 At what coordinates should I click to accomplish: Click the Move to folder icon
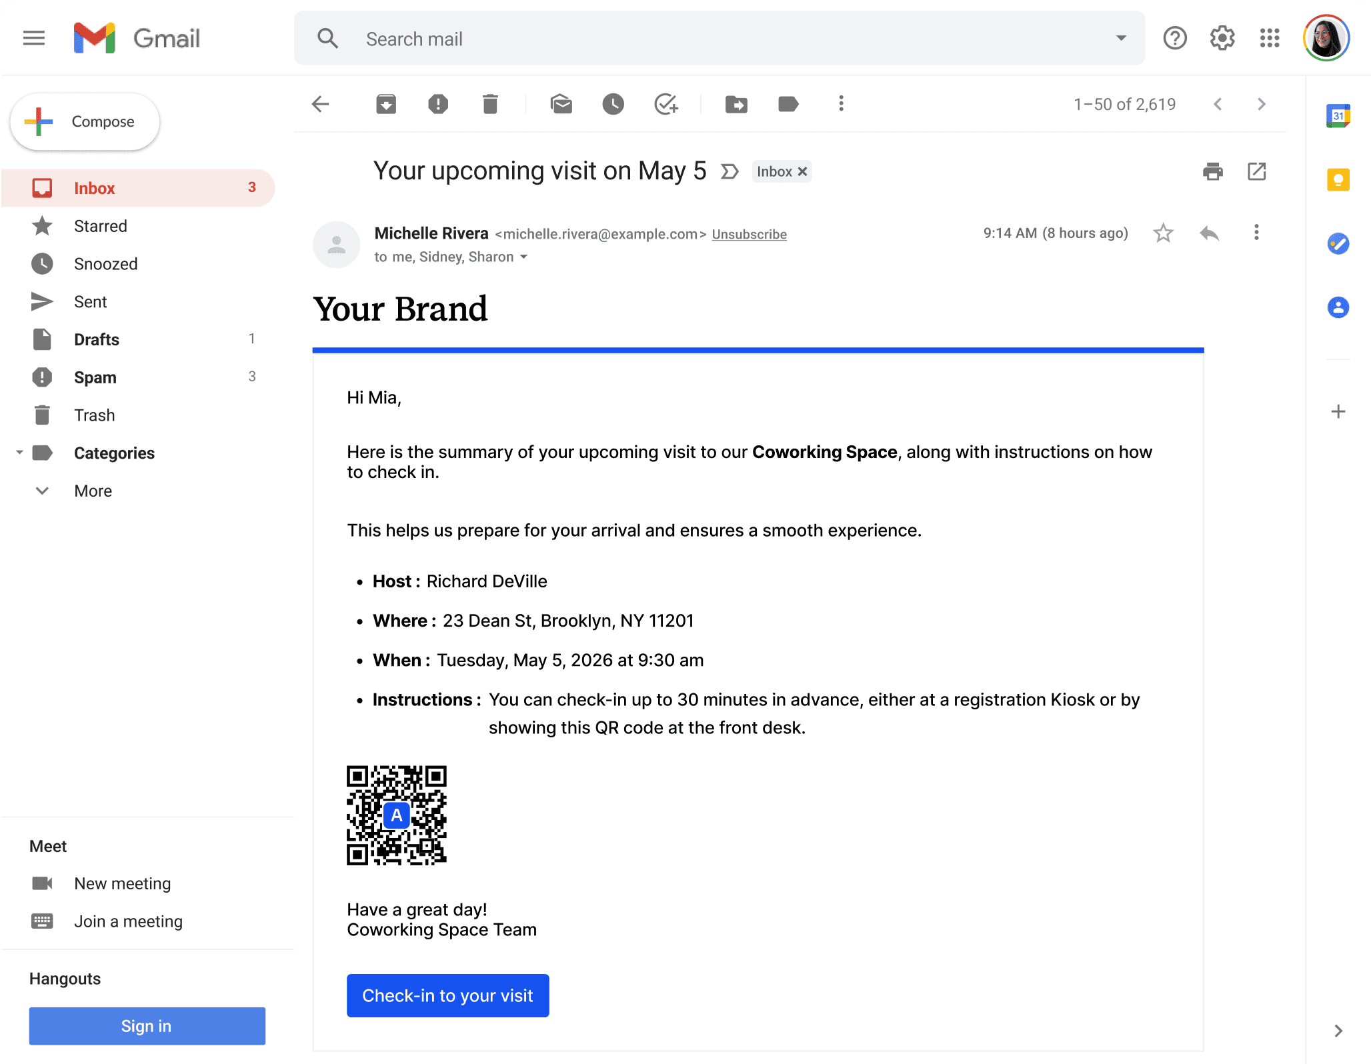pos(736,104)
